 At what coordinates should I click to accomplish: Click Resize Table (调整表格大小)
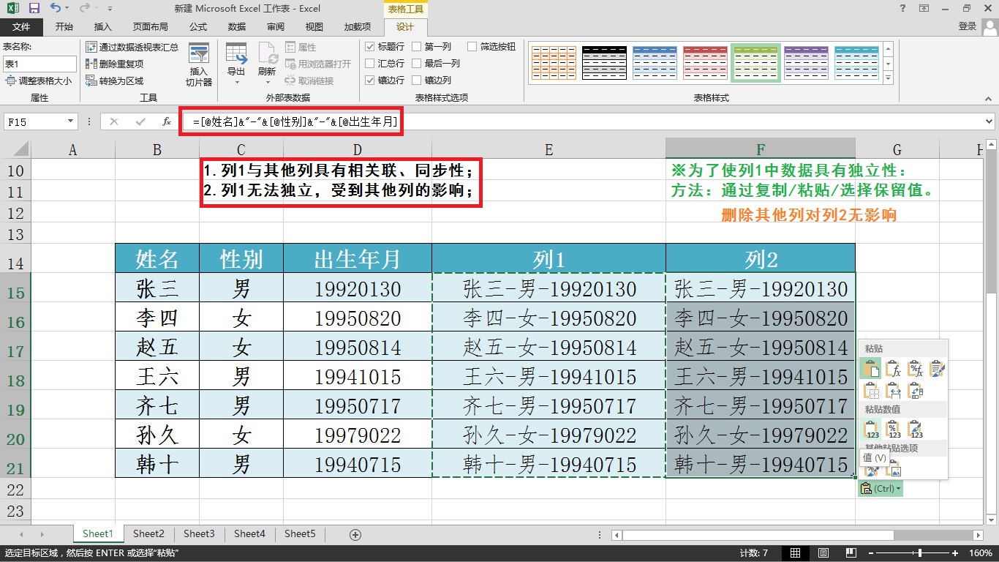click(x=39, y=81)
